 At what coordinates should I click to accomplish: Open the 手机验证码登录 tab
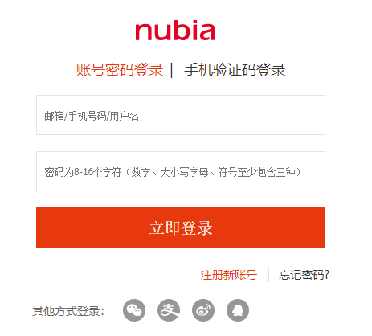235,70
